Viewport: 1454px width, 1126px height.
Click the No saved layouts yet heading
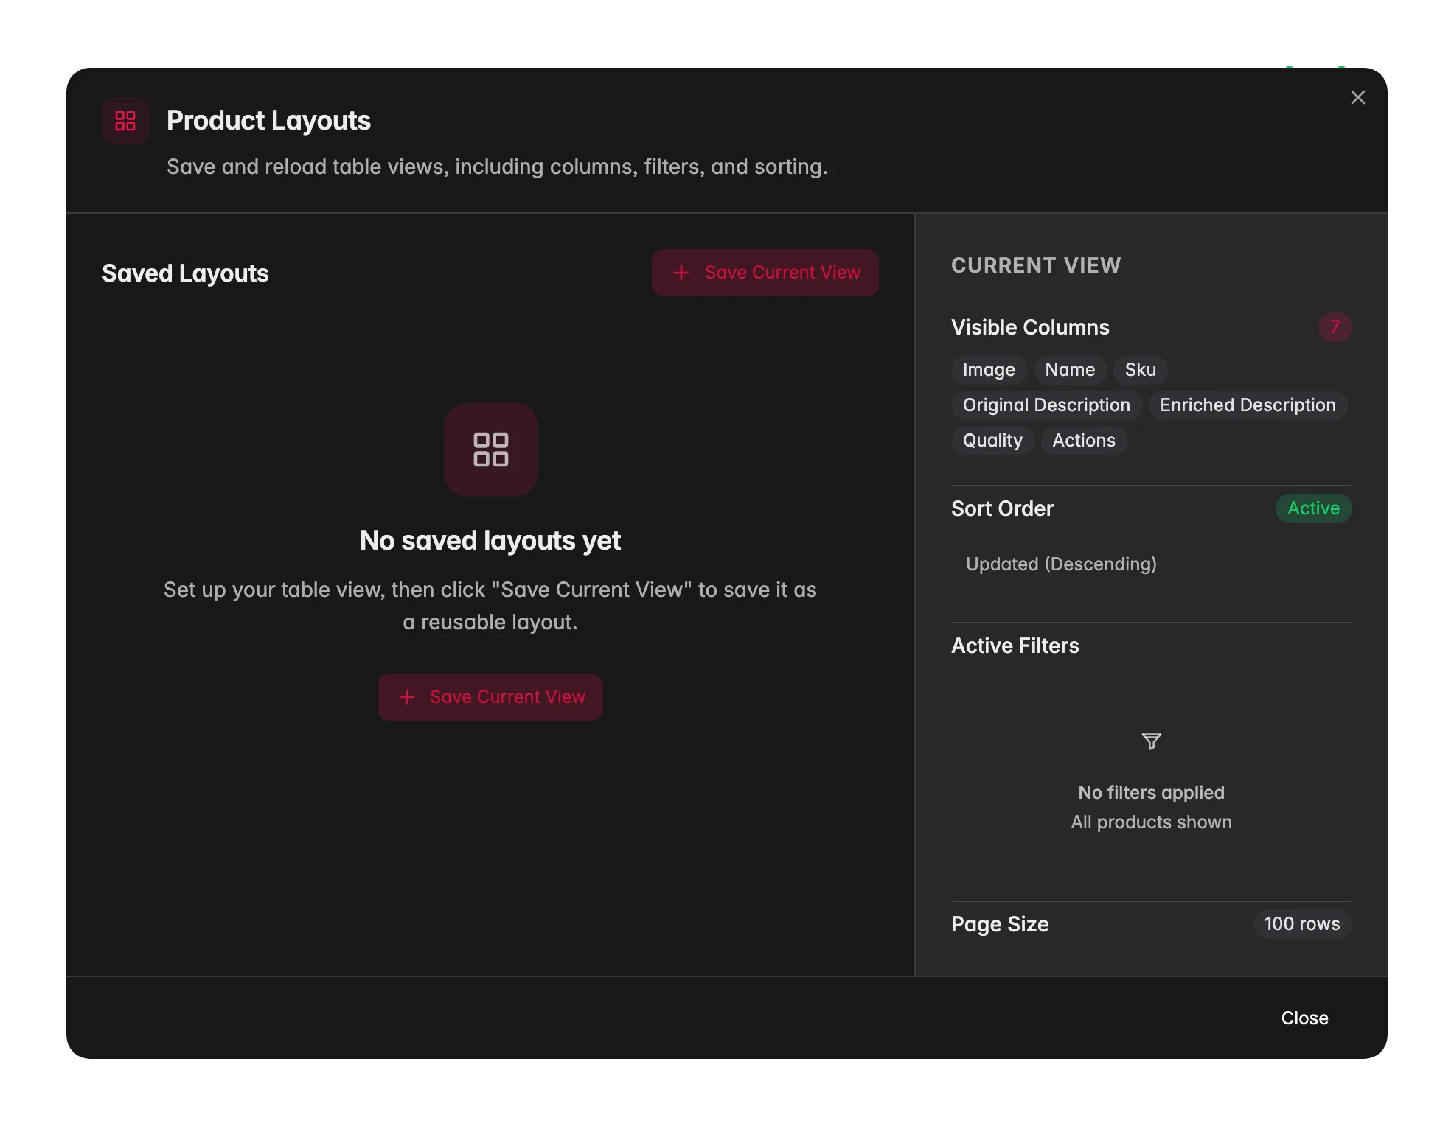[x=490, y=541]
